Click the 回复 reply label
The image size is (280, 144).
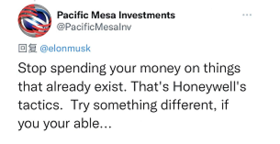[28, 48]
